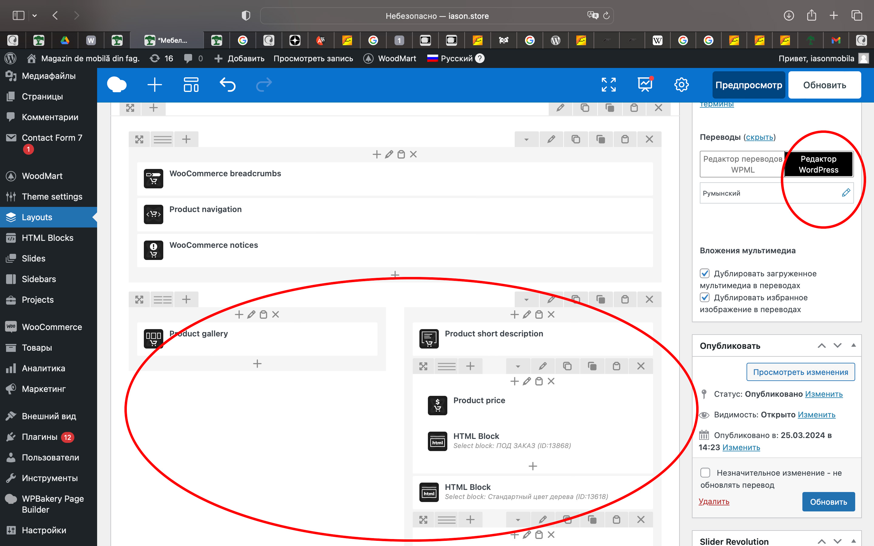Screen dimensions: 874x546
Task: Select WordPress editor option
Action: 818,164
